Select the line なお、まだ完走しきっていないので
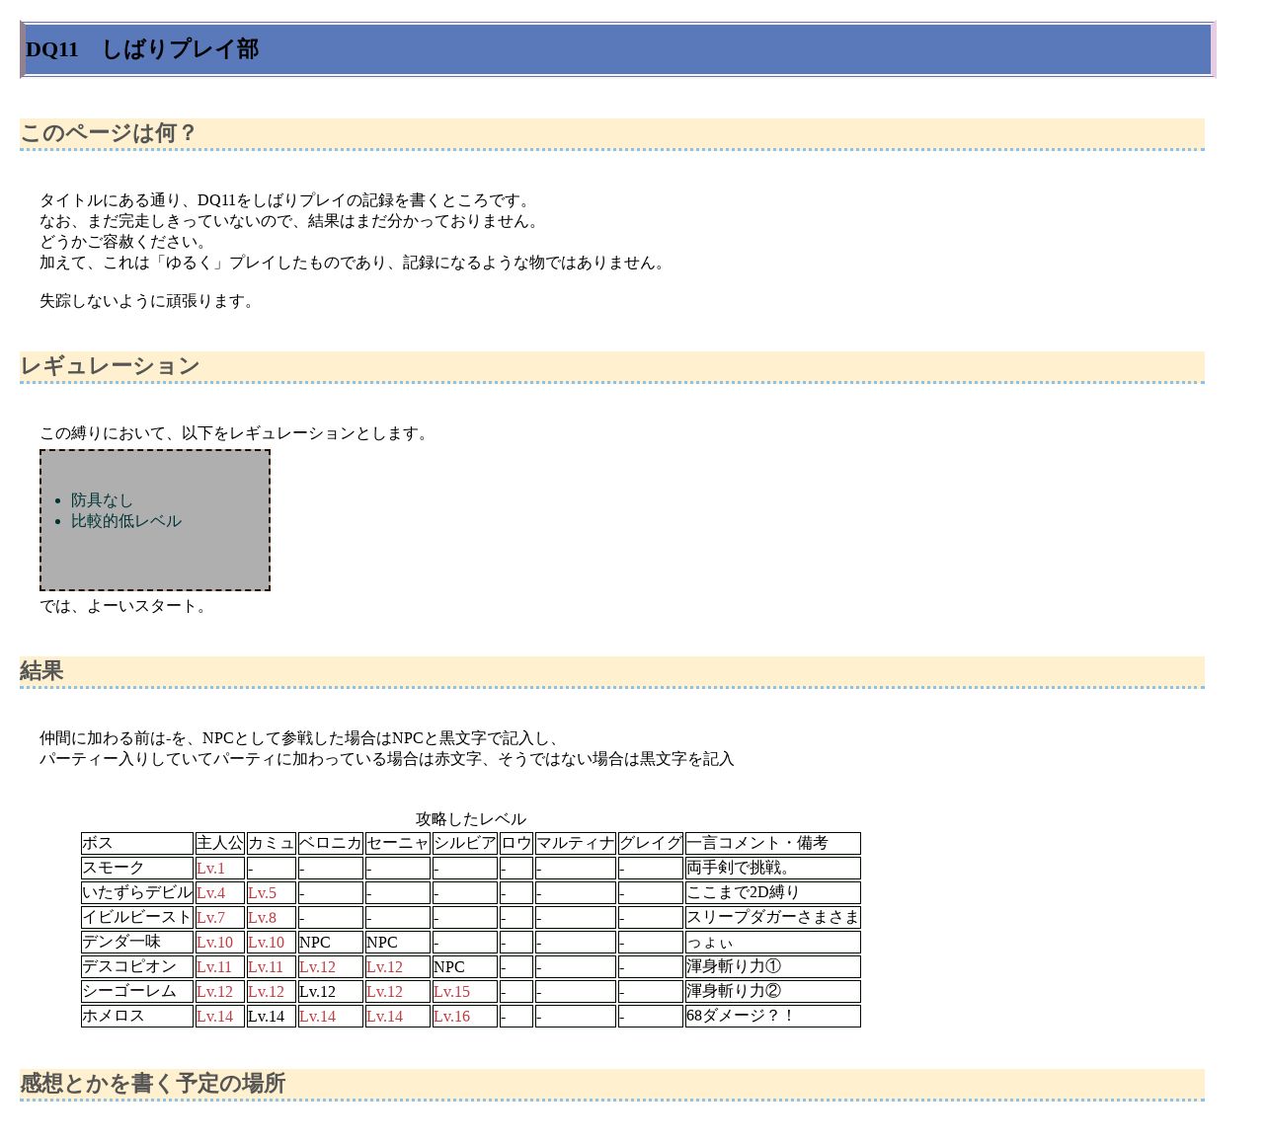Screen dimensions: 1268x1142 tap(291, 221)
